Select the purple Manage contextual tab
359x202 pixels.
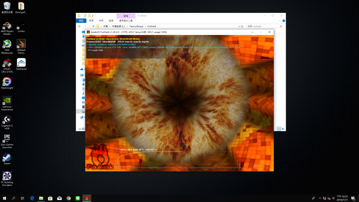(126, 16)
